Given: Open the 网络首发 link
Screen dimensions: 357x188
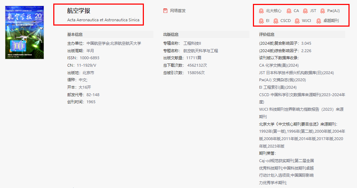Looking at the screenshot, I should pos(178,11).
